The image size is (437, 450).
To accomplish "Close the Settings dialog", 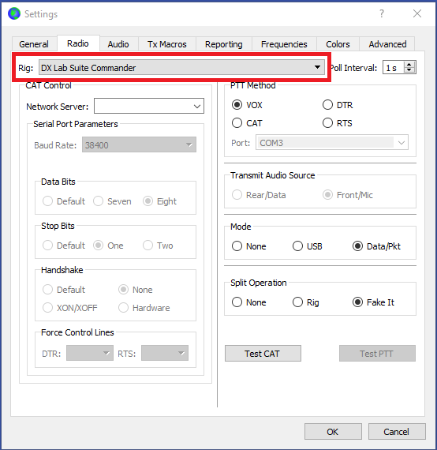I will pos(417,13).
